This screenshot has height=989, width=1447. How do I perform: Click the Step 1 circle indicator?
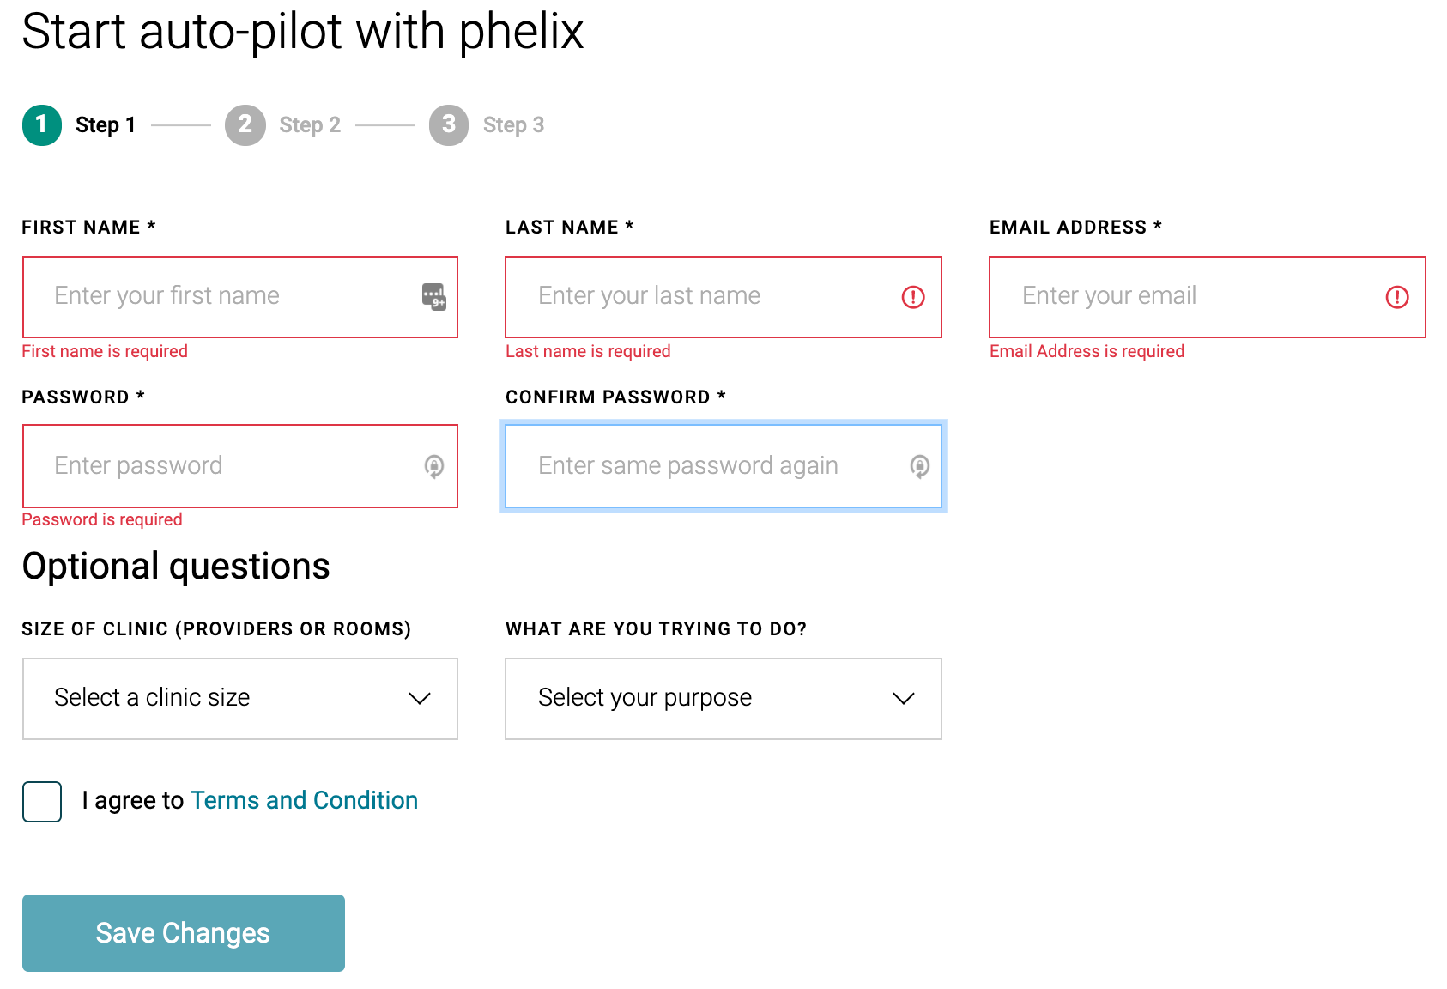(x=42, y=125)
